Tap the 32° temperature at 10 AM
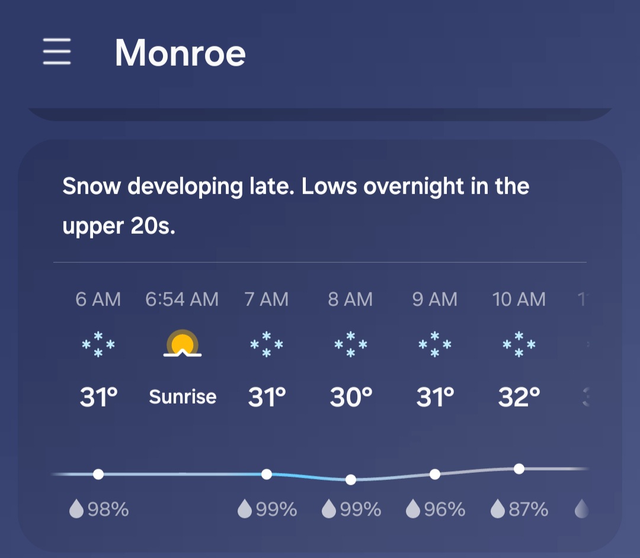 519,397
